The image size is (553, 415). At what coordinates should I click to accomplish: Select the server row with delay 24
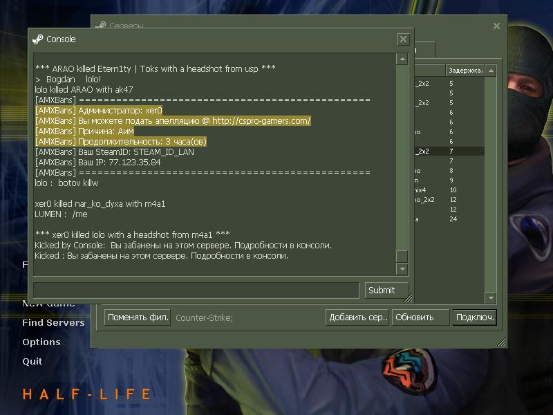[x=449, y=219]
